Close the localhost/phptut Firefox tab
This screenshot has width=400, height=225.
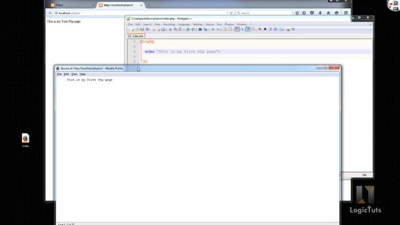141,5
